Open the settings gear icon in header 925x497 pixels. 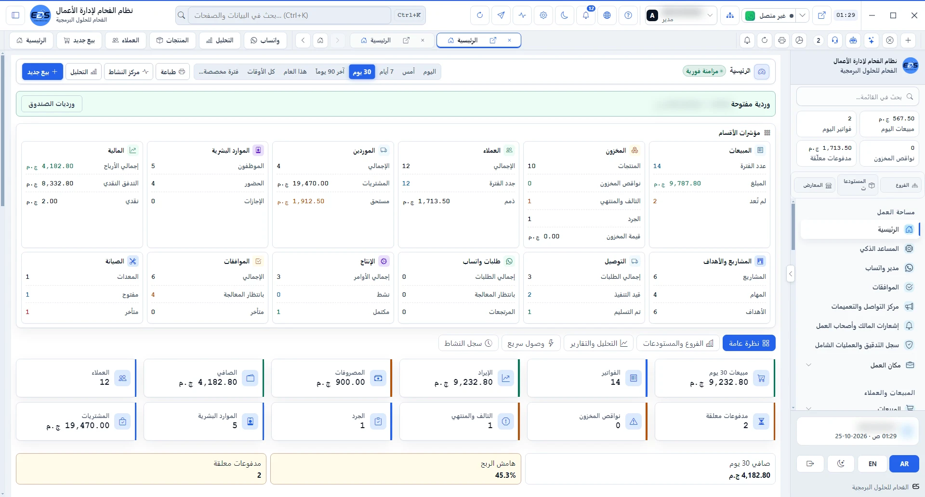pos(543,15)
